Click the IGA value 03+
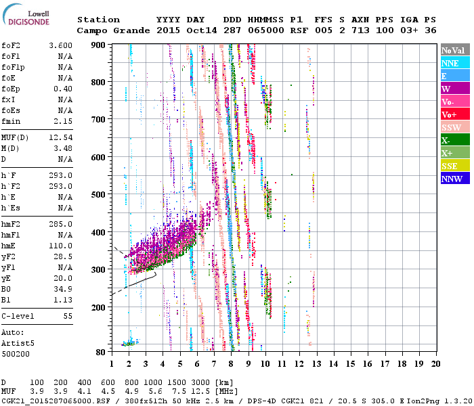The image size is (474, 406). 409,30
